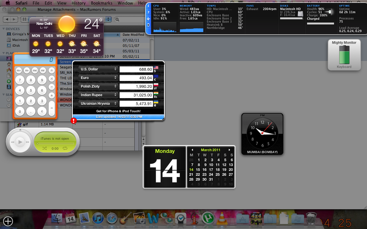Click Finder window back arrow button
The width and height of the screenshot is (367, 229).
click(x=7, y=19)
